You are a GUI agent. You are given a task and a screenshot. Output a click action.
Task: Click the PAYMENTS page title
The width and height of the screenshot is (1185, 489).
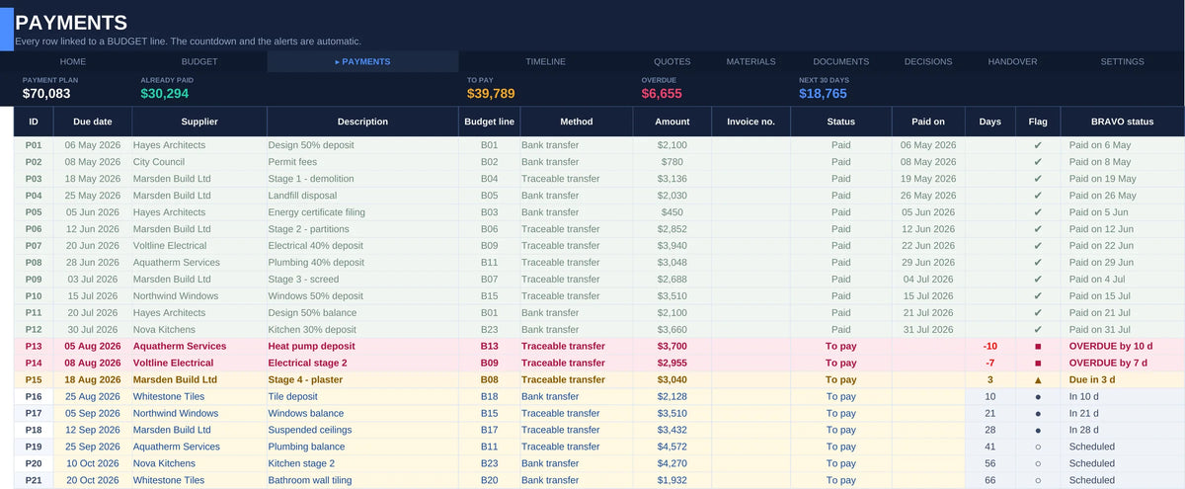point(71,23)
